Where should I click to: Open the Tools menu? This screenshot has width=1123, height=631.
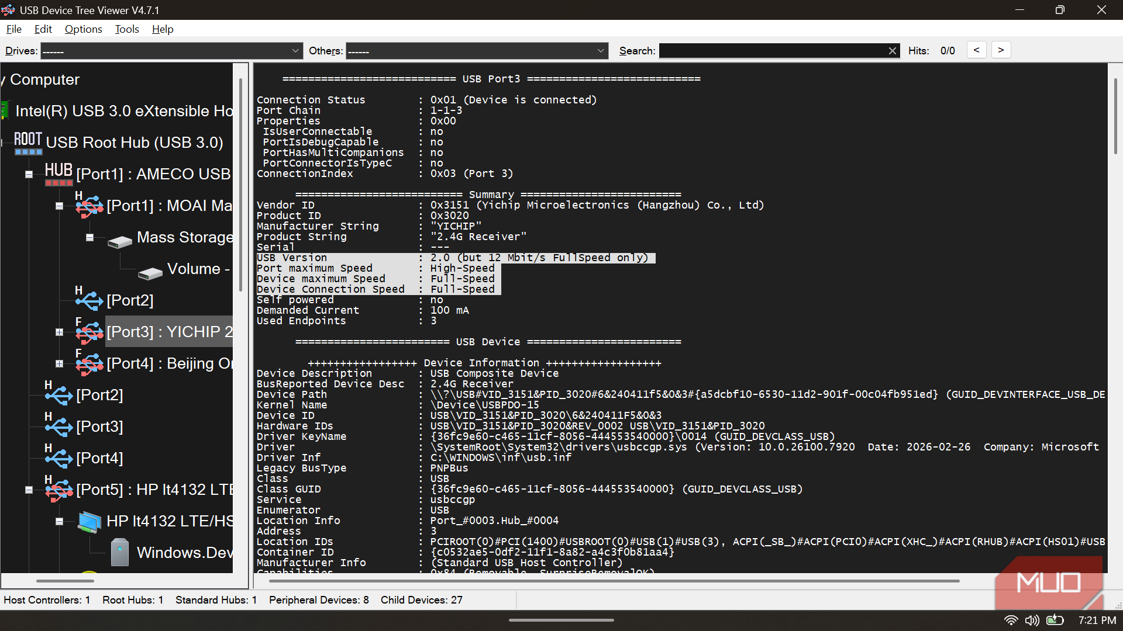coord(127,29)
